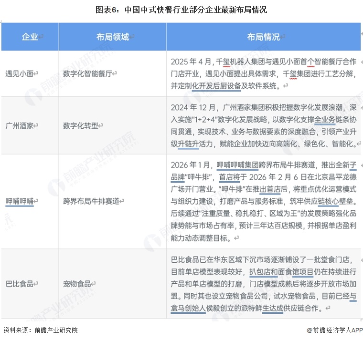This screenshot has height=340, width=363.
Task: Click the 数字化转型 cell
Action: (x=113, y=125)
